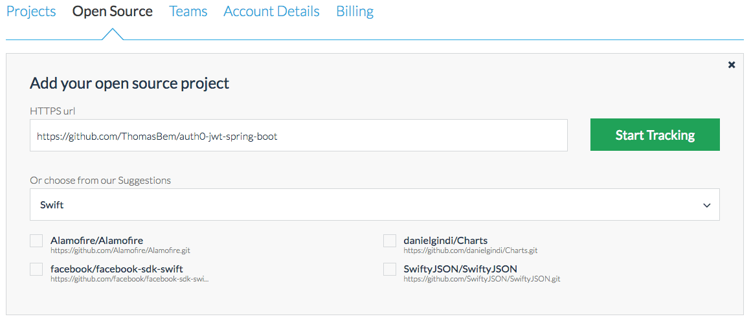Check the Alamofire/Alamofire checkbox
Viewport: 751px width, 321px height.
coord(36,241)
